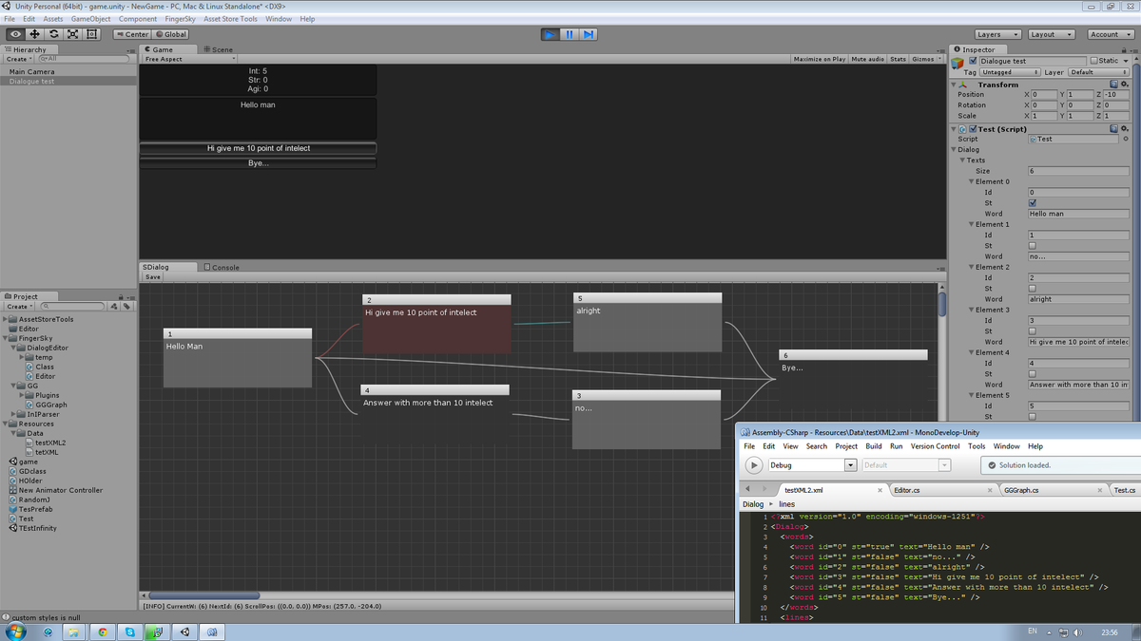Collapse Element 2 in Texts list

pos(972,267)
